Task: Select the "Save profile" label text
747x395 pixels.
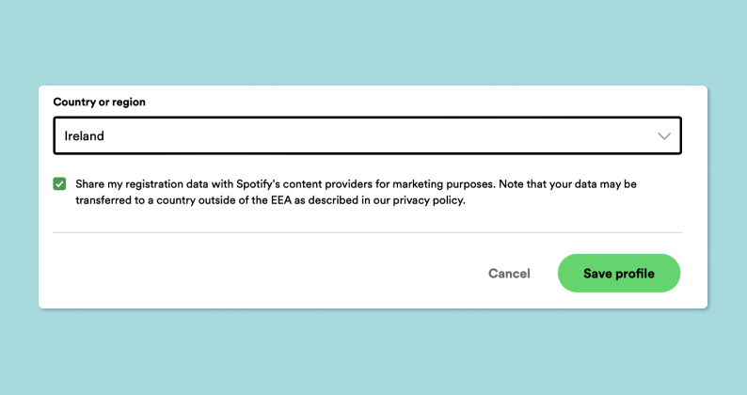Action: 618,274
